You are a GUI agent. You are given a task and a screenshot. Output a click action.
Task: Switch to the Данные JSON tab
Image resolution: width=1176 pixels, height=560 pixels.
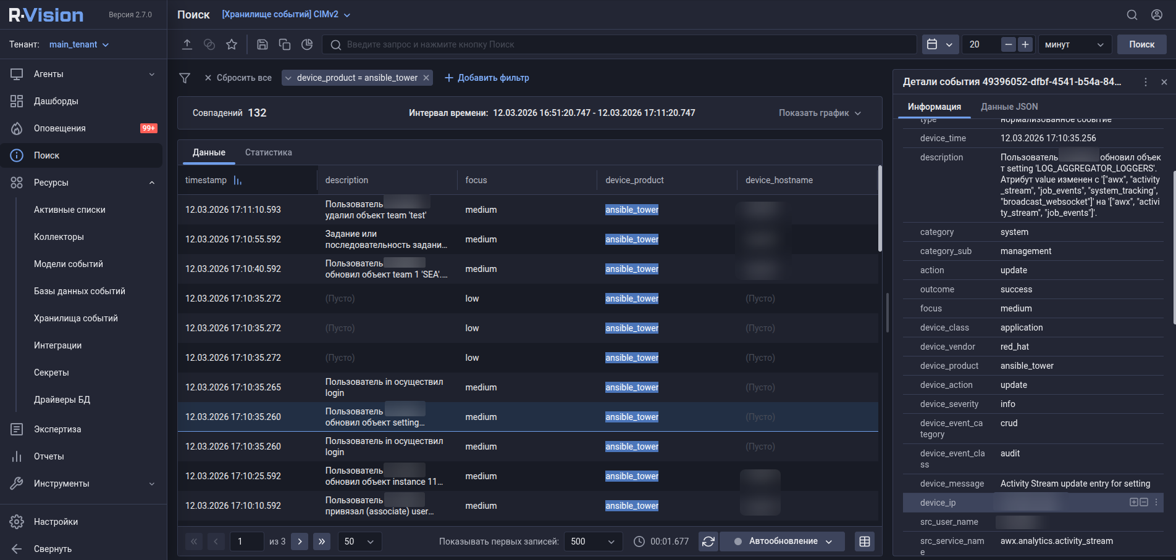(1008, 106)
